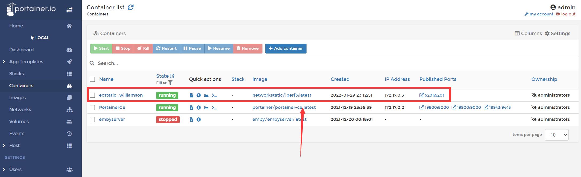The width and height of the screenshot is (581, 177).
Task: Click the Stop button
Action: coord(123,48)
